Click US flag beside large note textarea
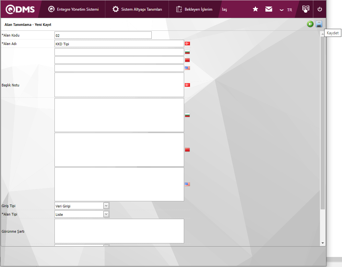Image resolution: width=342 pixels, height=267 pixels. (187, 184)
